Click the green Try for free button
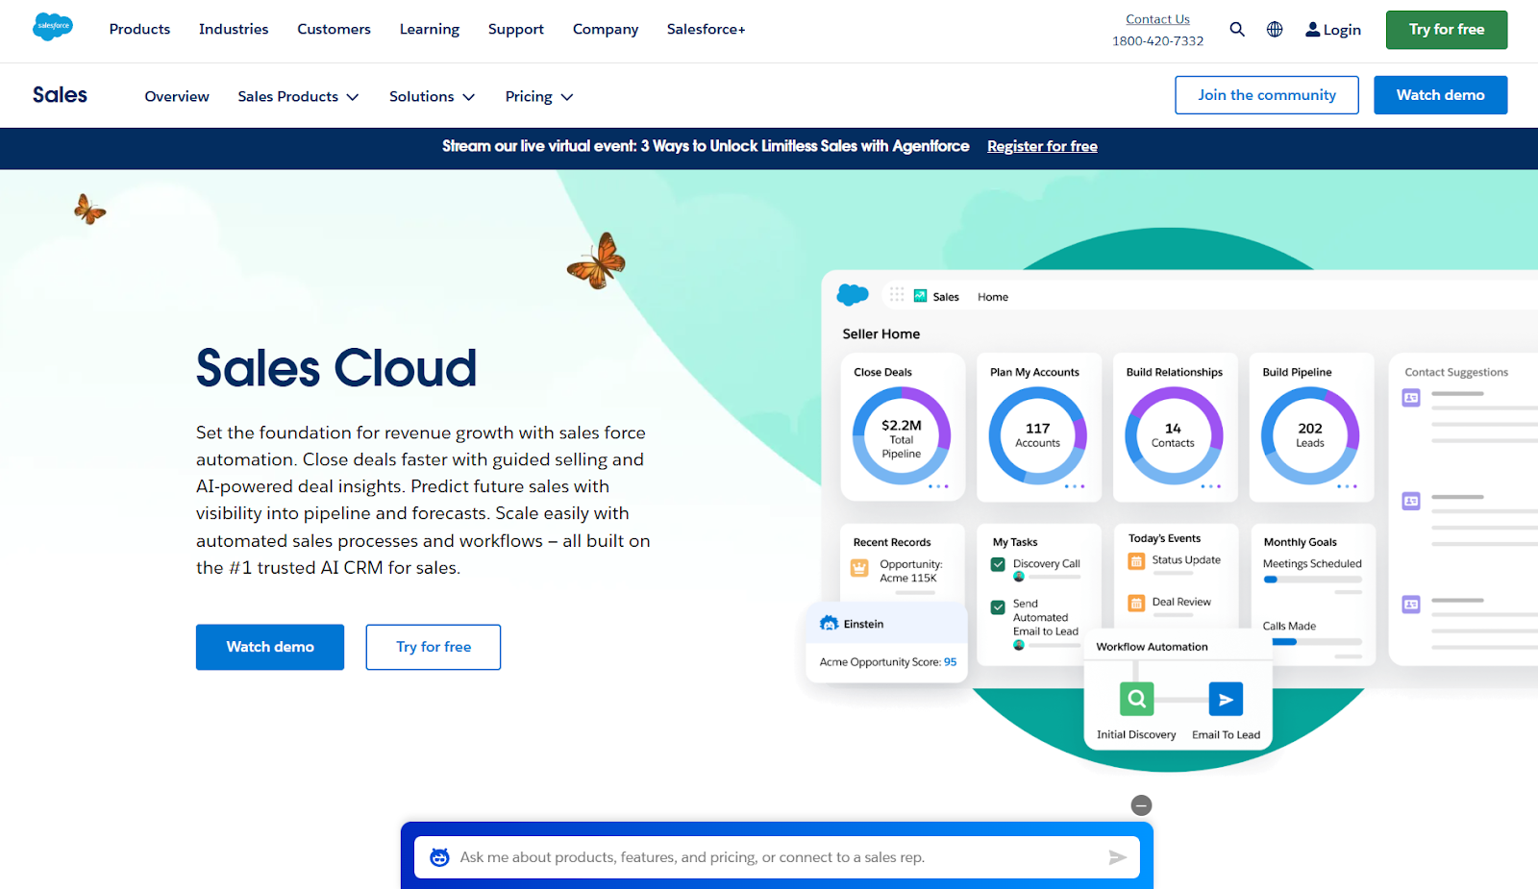Viewport: 1538px width, 889px height. [1447, 30]
